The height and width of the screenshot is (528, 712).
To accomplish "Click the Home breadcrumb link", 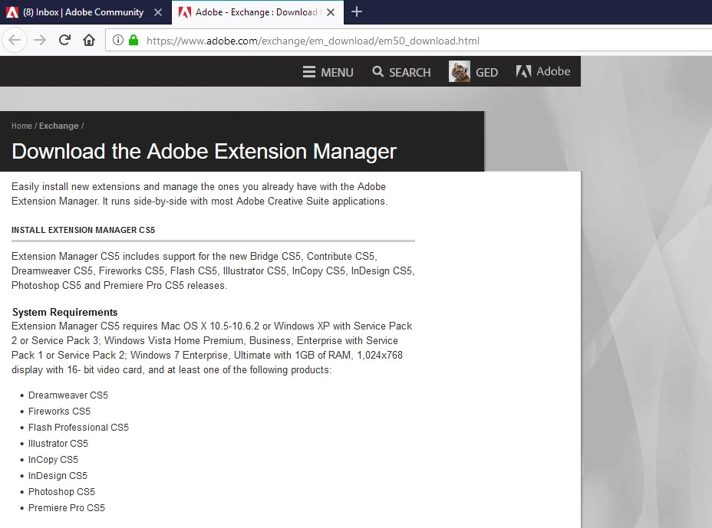I will pos(21,126).
